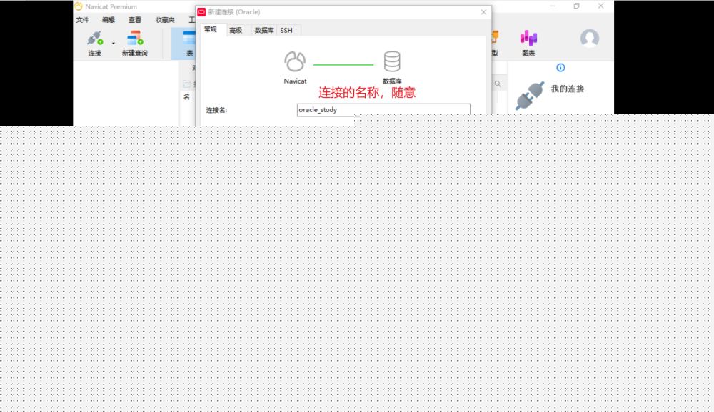Open the Chart (图表) toolbar icon
The height and width of the screenshot is (412, 714).
point(528,39)
